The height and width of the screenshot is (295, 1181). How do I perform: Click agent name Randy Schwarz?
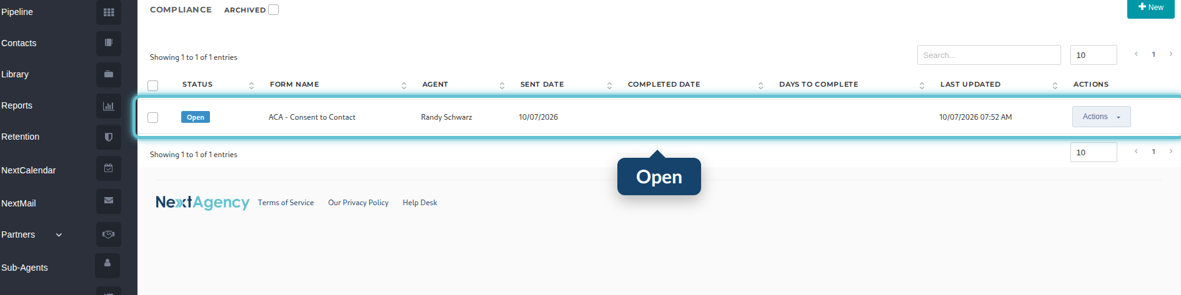447,117
